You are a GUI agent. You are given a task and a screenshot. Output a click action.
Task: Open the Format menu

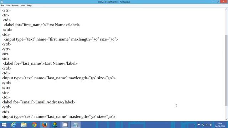tap(15, 6)
